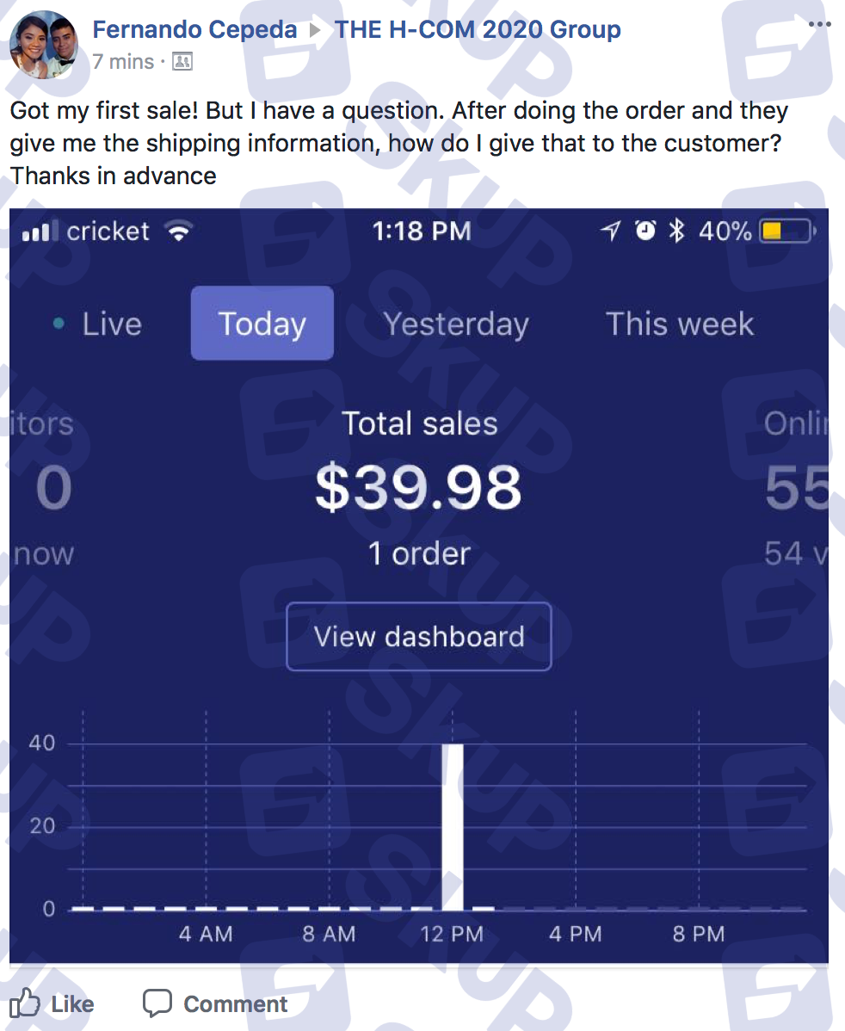
Task: Click the alarm clock status icon
Action: pyautogui.click(x=645, y=231)
